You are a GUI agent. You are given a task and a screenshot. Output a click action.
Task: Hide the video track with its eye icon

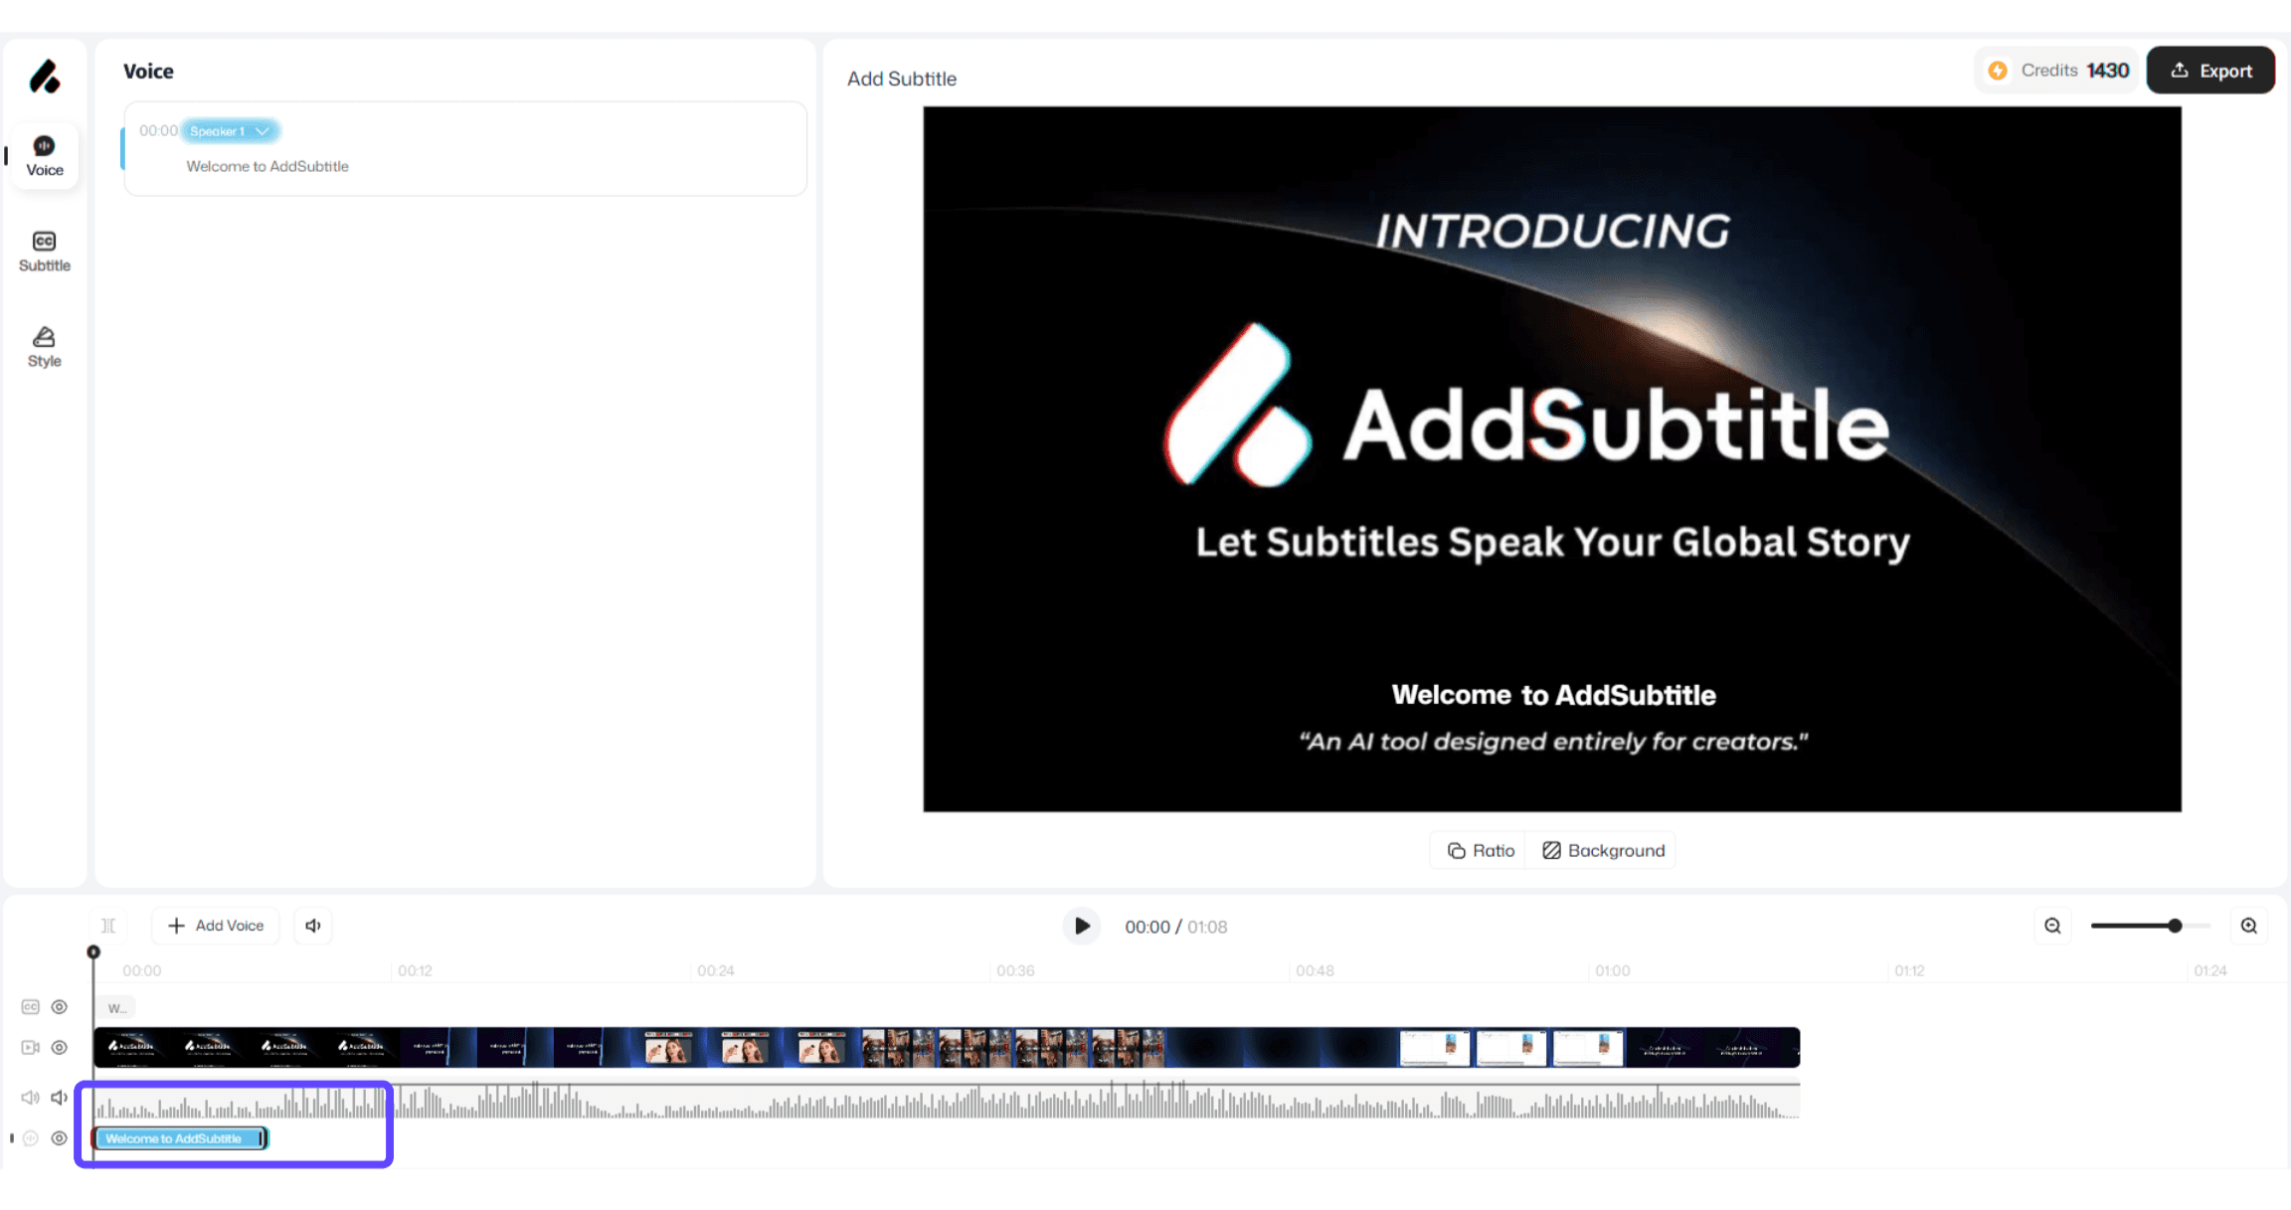(x=60, y=1047)
